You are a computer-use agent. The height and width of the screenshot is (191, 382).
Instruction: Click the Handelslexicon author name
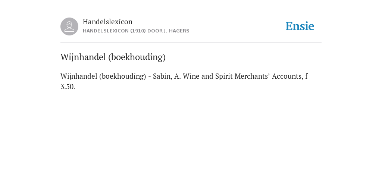click(x=108, y=22)
